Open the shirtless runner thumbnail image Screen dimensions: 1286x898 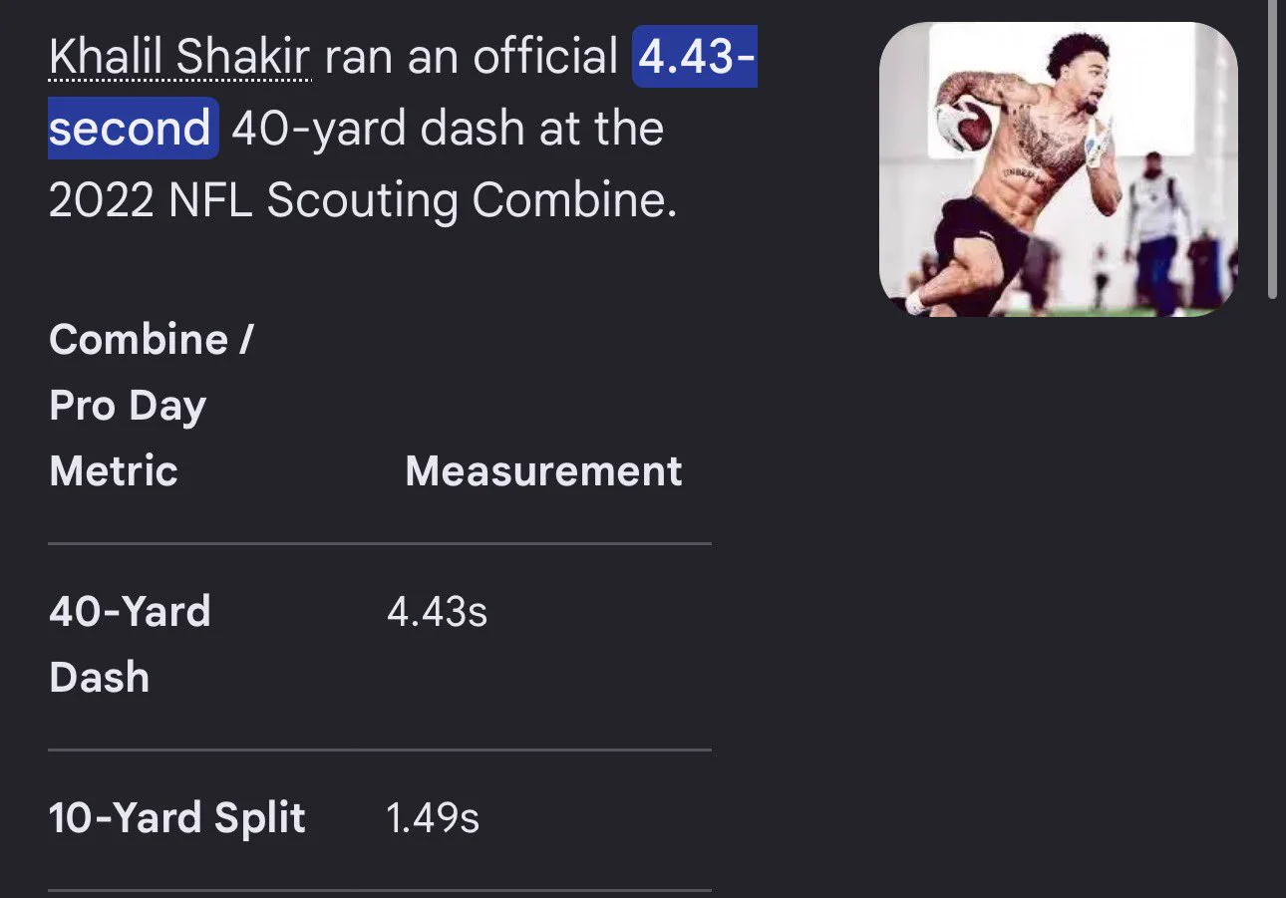click(1059, 169)
